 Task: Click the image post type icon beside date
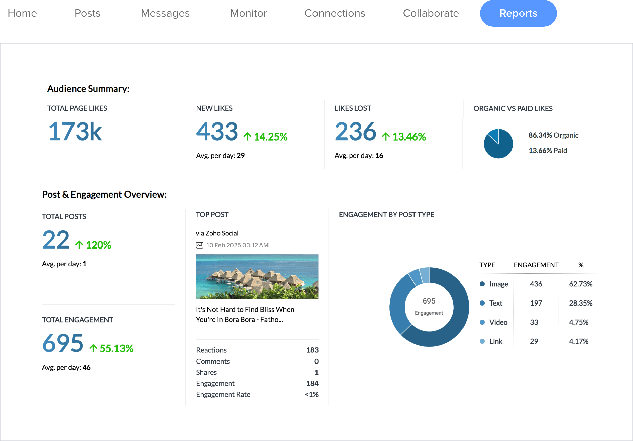pyautogui.click(x=199, y=245)
